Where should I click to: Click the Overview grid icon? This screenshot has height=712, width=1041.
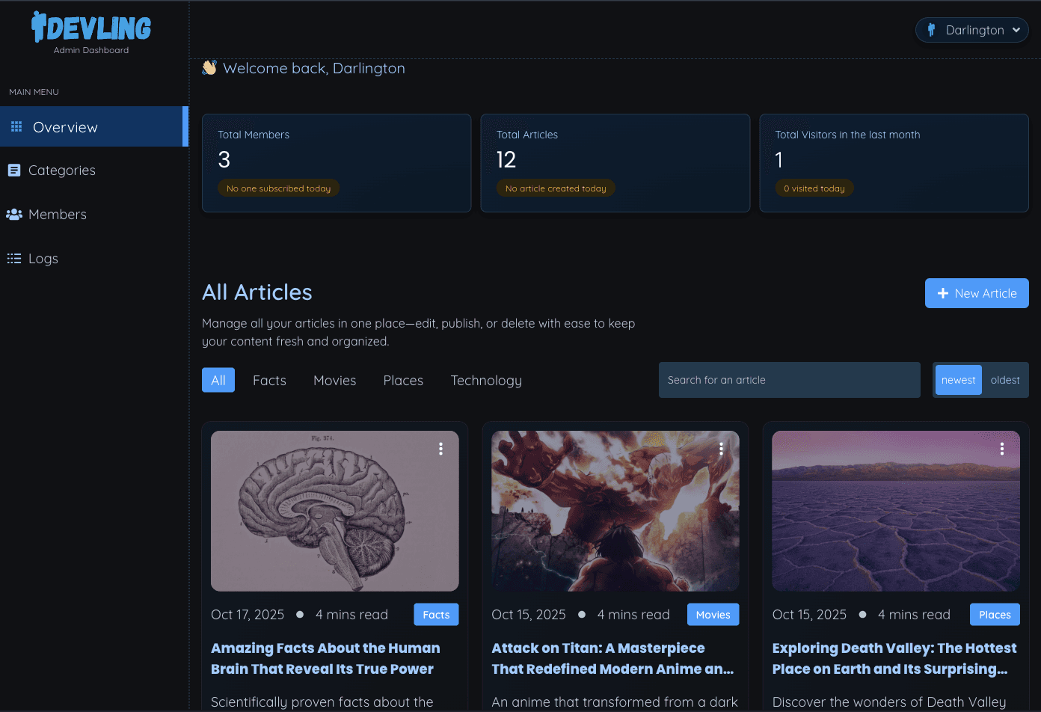coord(16,127)
